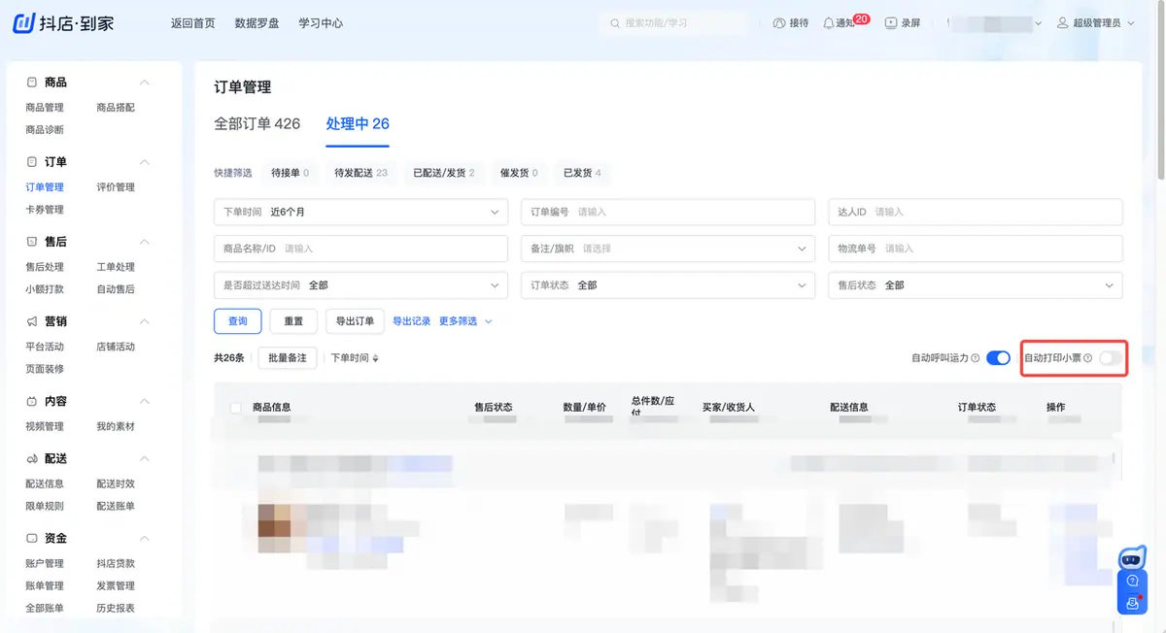Check the select-all orders checkbox
Viewport: 1166px width, 633px height.
pos(235,408)
